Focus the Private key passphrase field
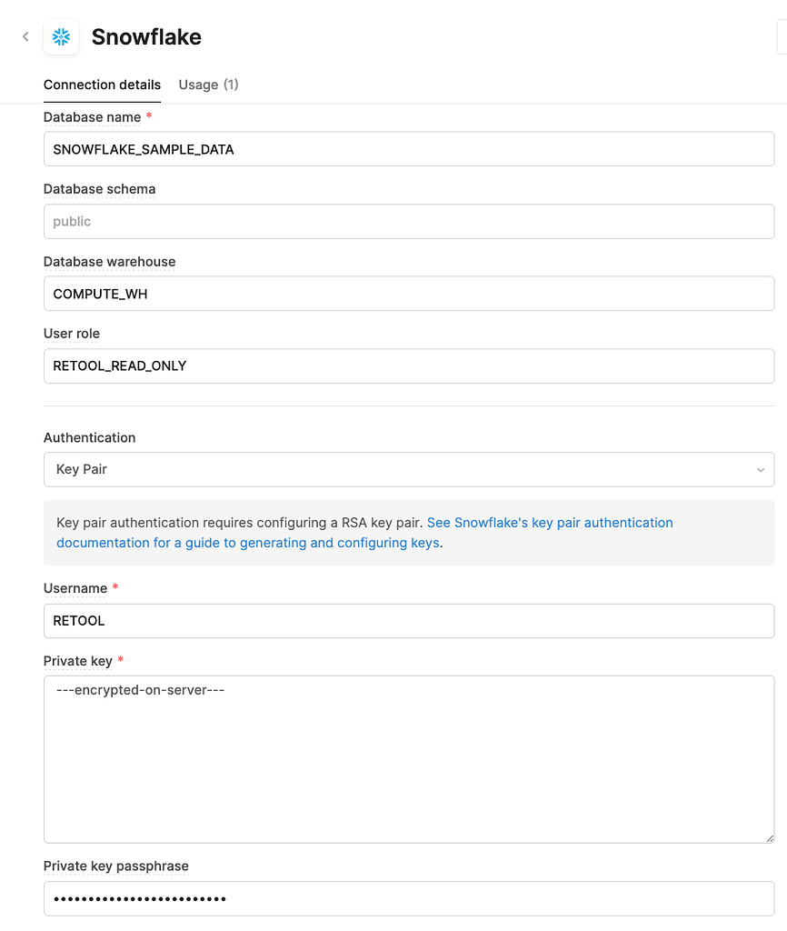Viewport: 787px width, 931px height. click(409, 899)
